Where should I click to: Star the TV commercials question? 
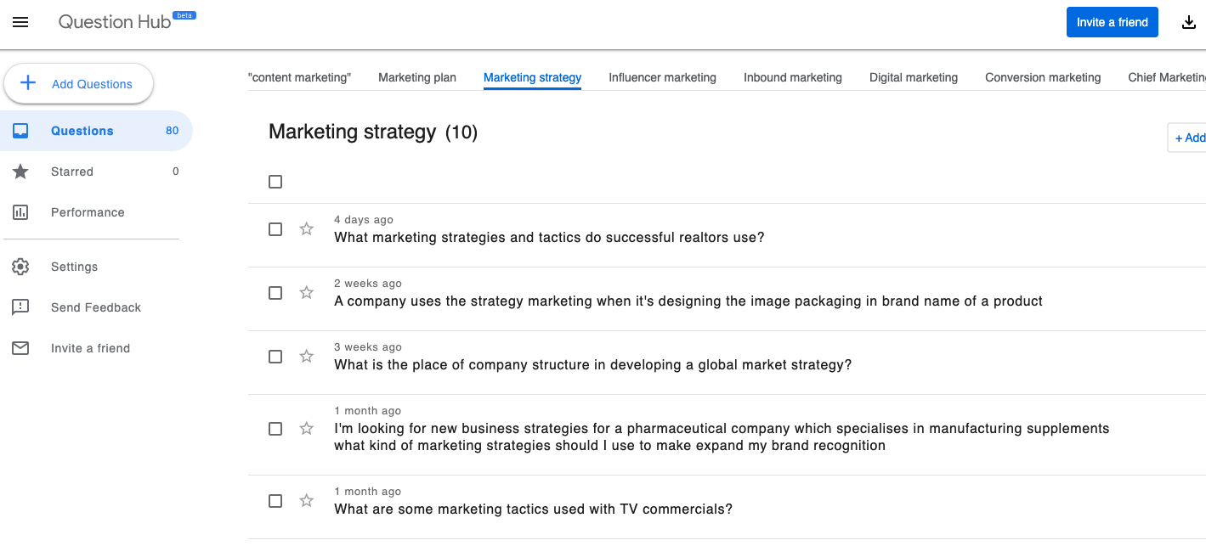coord(307,501)
